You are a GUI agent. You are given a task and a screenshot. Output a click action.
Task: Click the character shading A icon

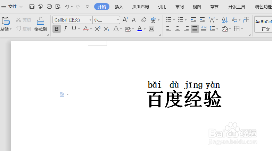(151, 29)
